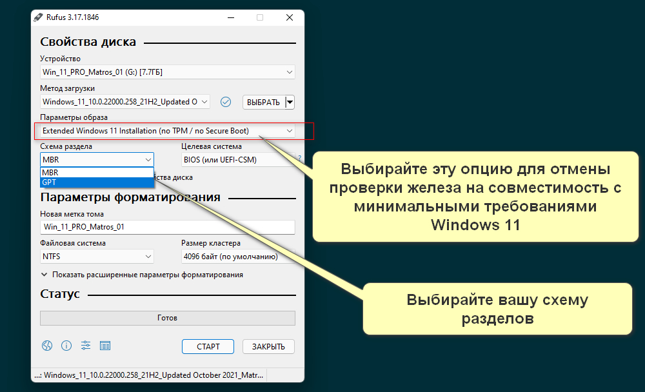
Task: Open the Rufus language selection globe icon
Action: [46, 346]
